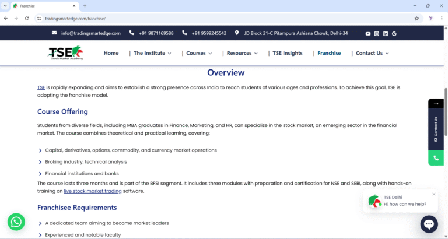Go to the Home menu item
This screenshot has width=448, height=239.
(x=111, y=53)
